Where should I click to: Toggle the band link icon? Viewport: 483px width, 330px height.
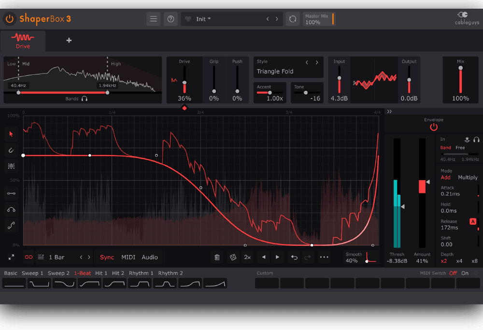(28, 257)
